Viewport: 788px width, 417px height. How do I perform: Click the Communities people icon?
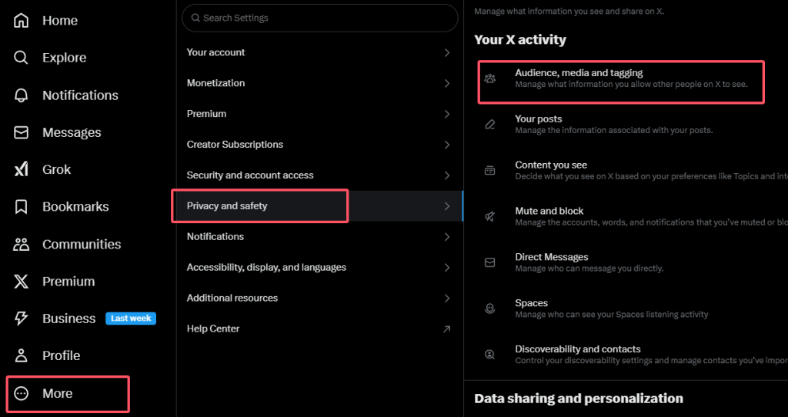tap(21, 244)
